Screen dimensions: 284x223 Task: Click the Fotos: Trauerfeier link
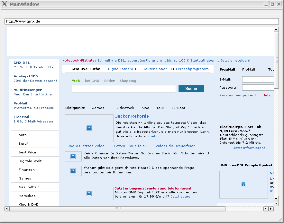tap(130, 146)
